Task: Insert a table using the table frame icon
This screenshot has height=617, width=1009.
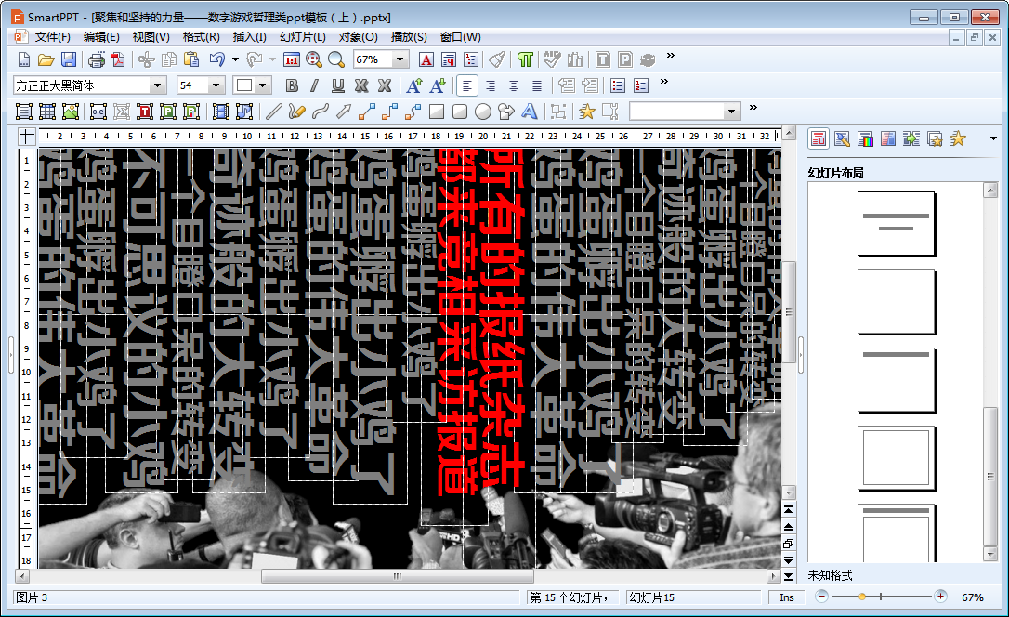Action: coord(47,112)
